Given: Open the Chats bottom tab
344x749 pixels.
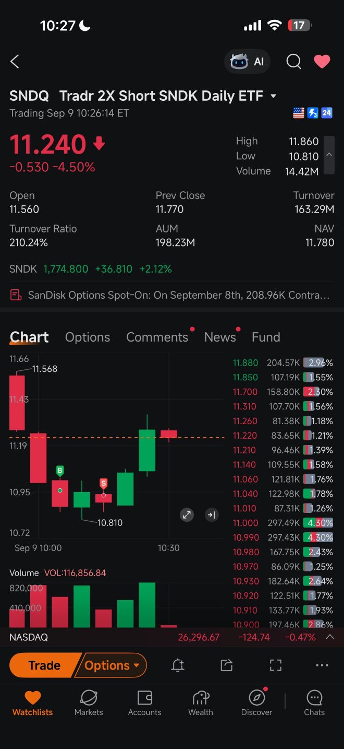Looking at the screenshot, I should click(314, 703).
